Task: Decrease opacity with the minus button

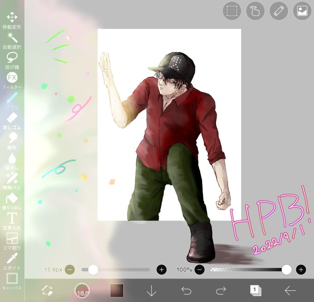Action: [199, 270]
